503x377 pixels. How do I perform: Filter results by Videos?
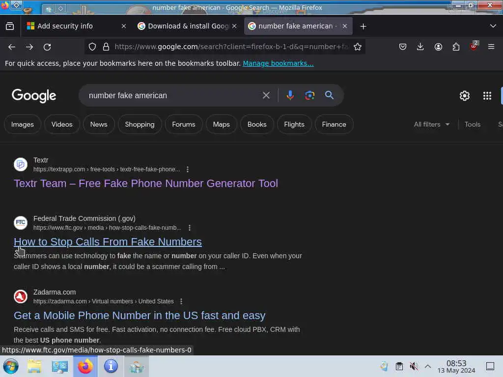[x=62, y=124]
